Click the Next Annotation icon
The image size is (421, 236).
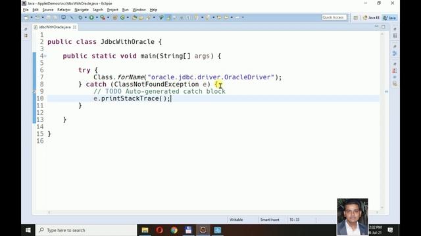pyautogui.click(x=196, y=18)
